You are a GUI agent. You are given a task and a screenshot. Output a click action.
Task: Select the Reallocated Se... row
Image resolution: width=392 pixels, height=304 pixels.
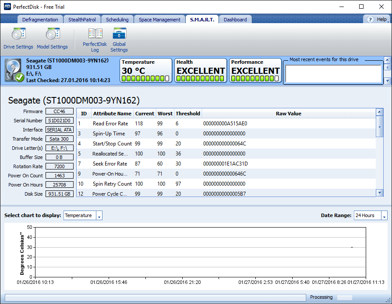226,154
